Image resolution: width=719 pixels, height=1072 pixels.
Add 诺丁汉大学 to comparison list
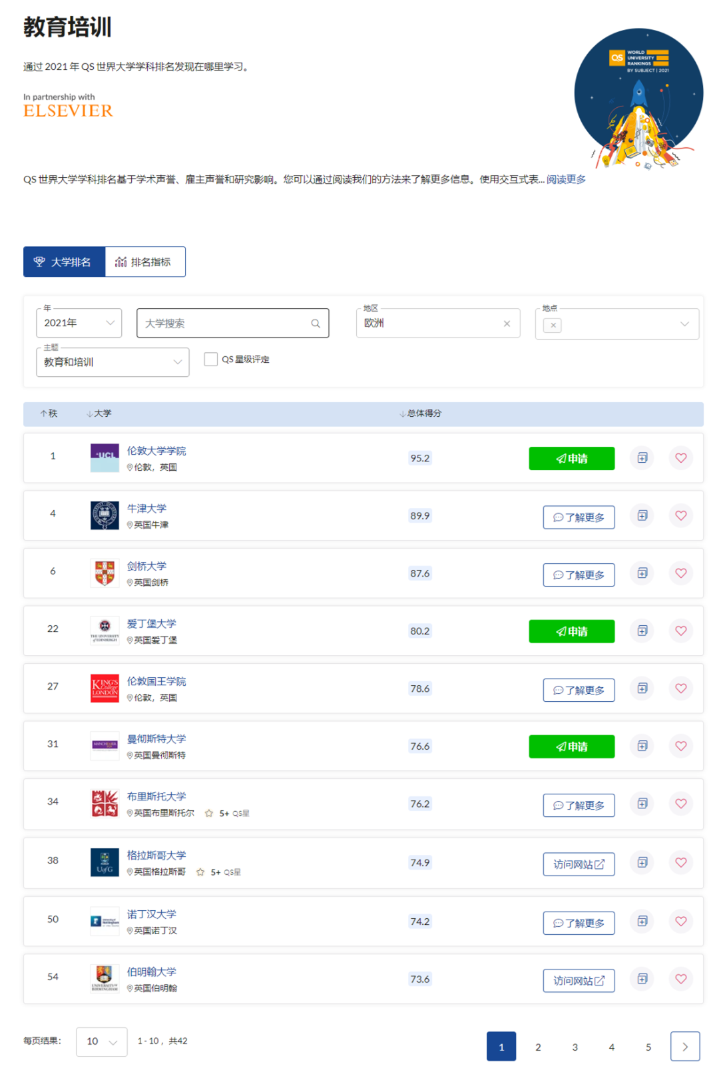642,921
